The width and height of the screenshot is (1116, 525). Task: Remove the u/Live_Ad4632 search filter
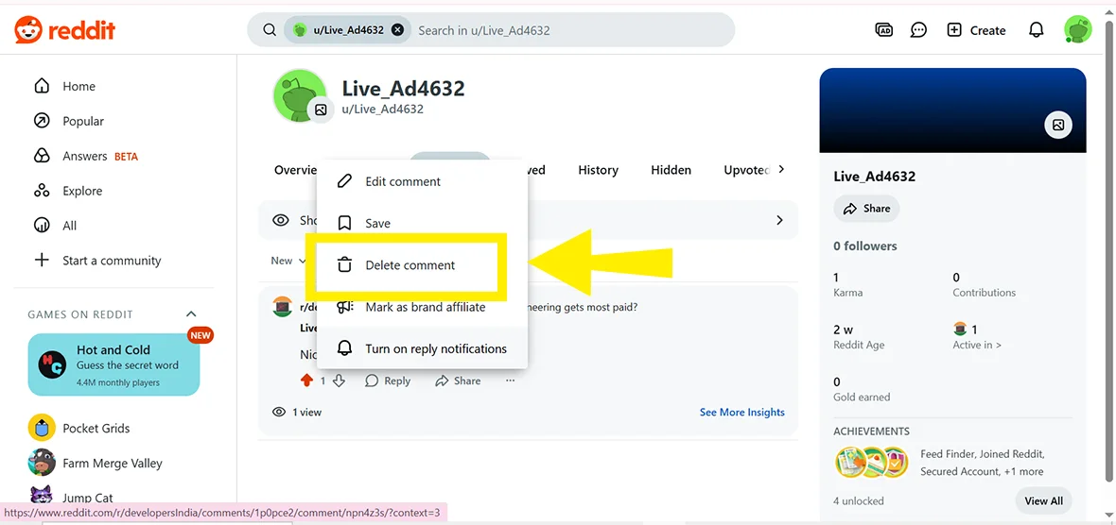(397, 30)
